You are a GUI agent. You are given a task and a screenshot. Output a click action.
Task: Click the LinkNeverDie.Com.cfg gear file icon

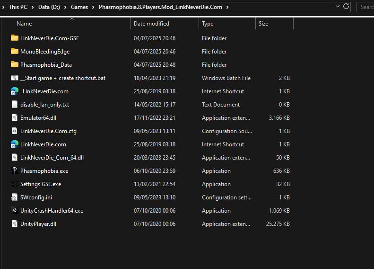(x=15, y=131)
